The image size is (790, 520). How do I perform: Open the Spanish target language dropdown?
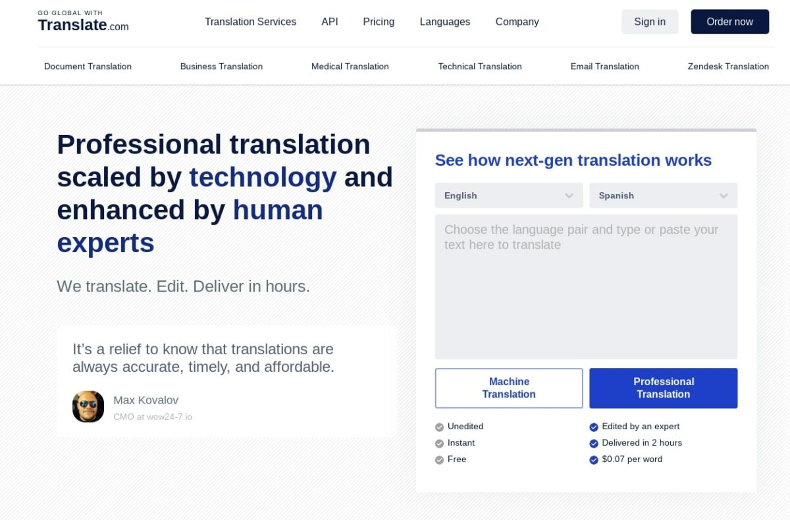pos(663,195)
